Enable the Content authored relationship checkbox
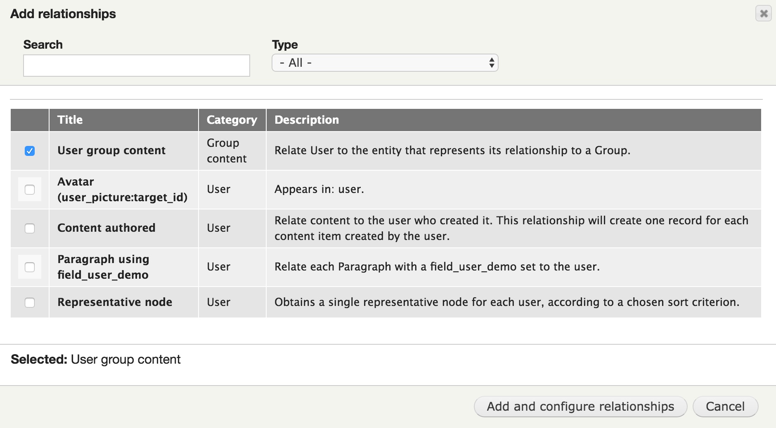Image resolution: width=776 pixels, height=428 pixels. coord(30,228)
